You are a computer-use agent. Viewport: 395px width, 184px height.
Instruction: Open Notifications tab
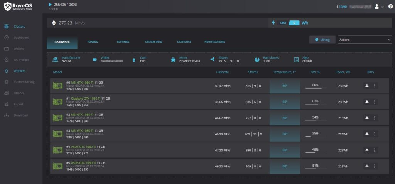[214, 42]
